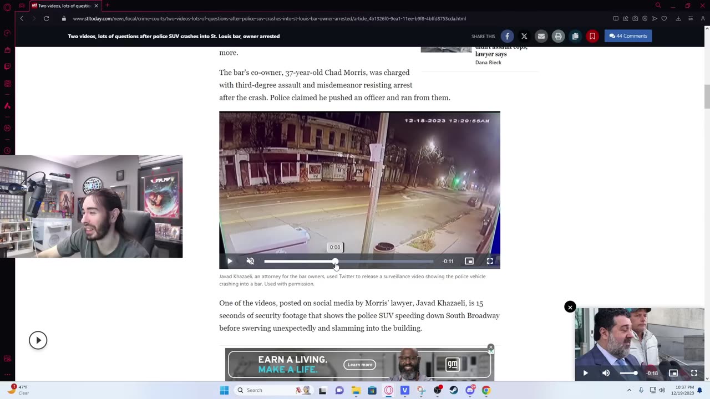710x399 pixels.
Task: Share article on X
Action: click(x=524, y=36)
